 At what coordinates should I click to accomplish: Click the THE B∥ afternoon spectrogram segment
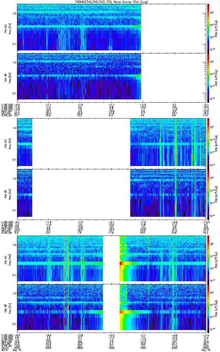tap(163, 307)
